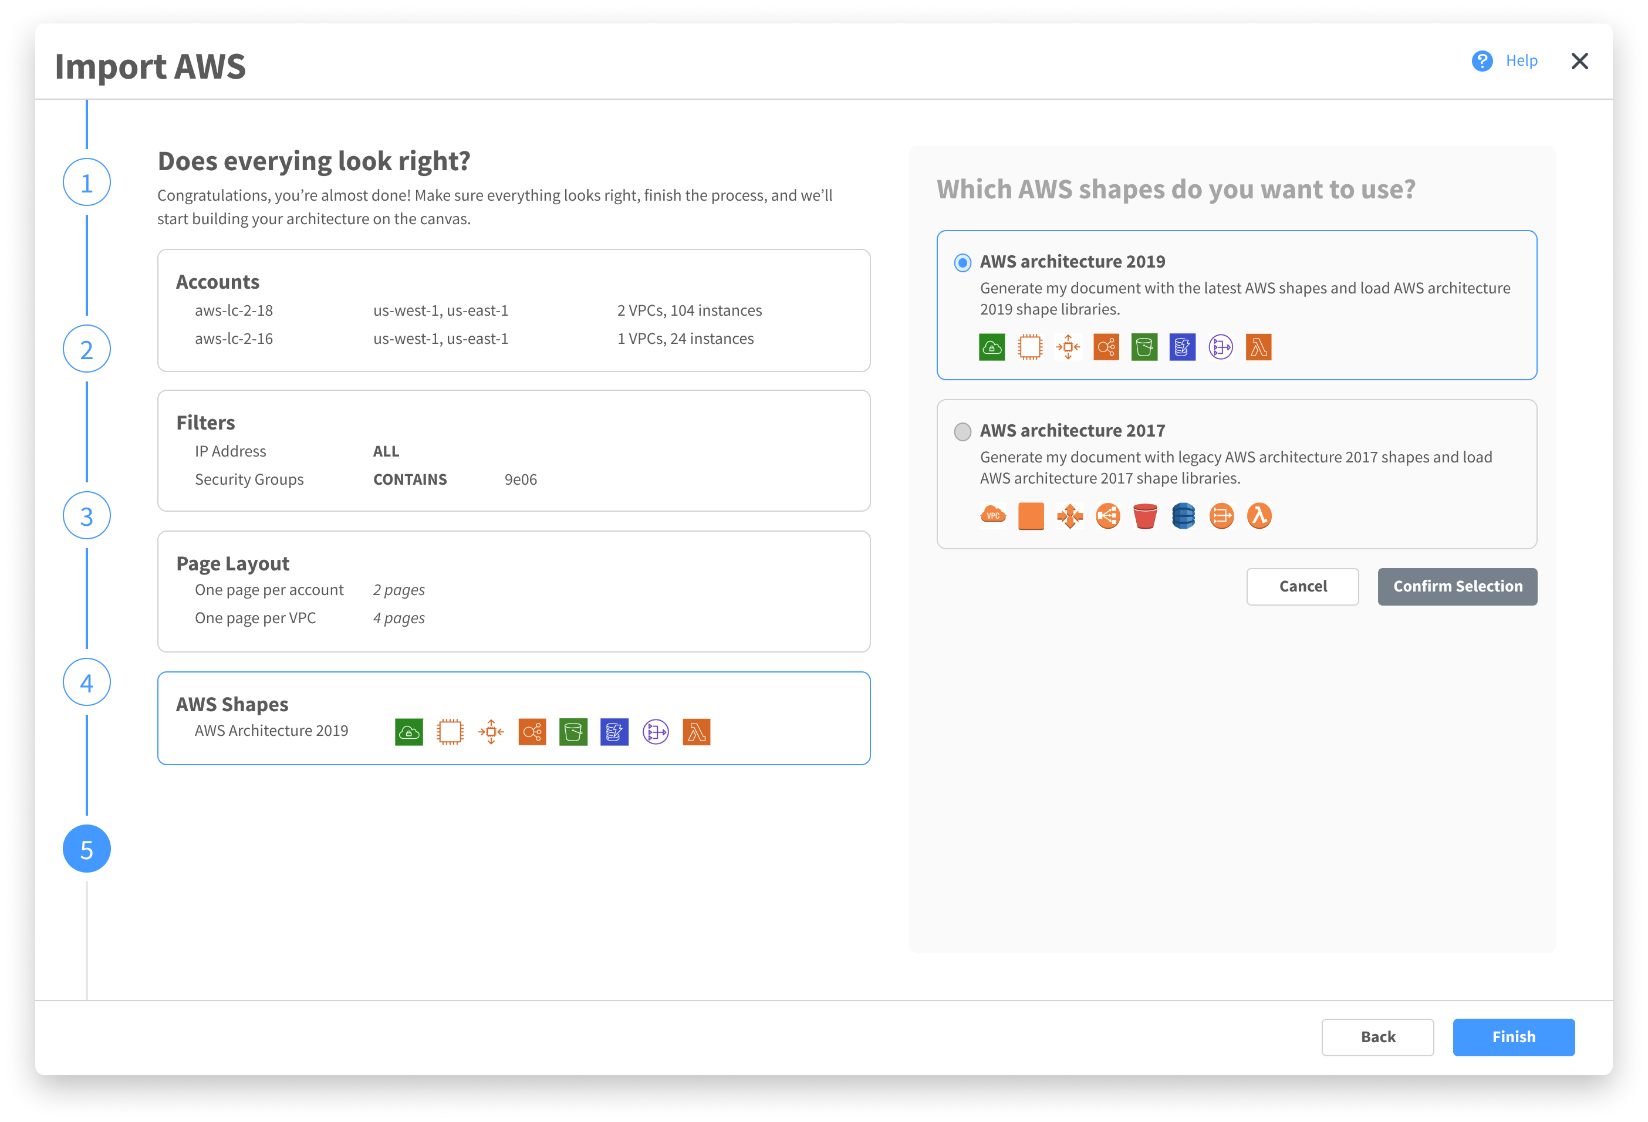1648x1122 pixels.
Task: Select AWS architecture 2017 radio button
Action: (963, 432)
